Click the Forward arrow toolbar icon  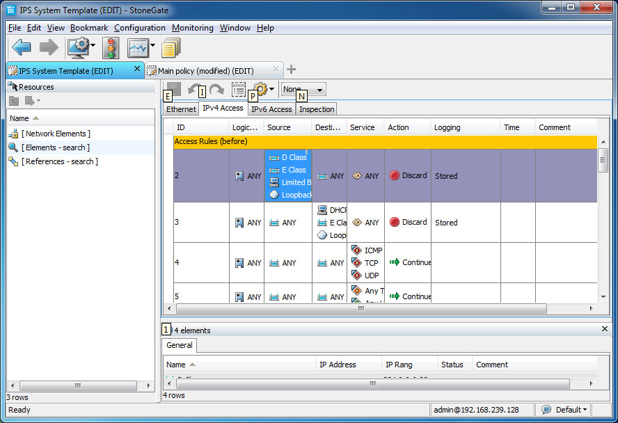point(49,47)
